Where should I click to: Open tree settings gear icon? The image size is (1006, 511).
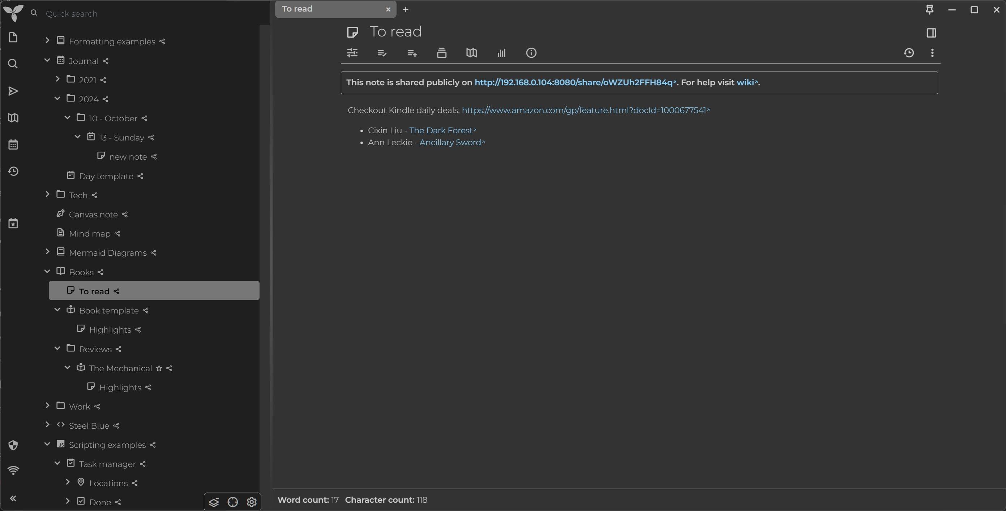(x=252, y=502)
